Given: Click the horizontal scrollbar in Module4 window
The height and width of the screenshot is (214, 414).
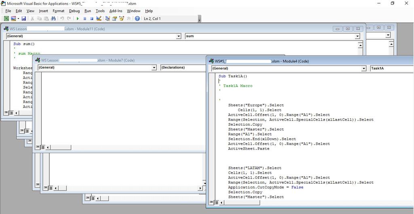Looking at the screenshot, I should tap(241, 202).
